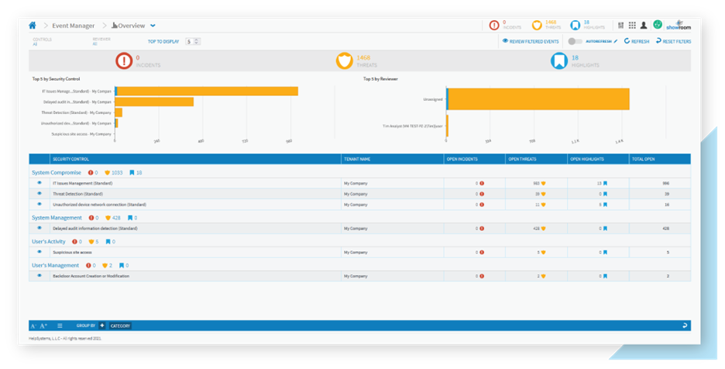Click Event Manager in the breadcrumb
The image size is (725, 369).
pos(74,26)
